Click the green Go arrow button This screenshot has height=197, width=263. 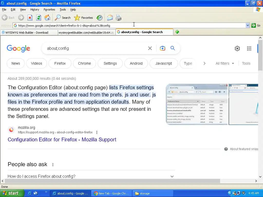pyautogui.click(x=256, y=25)
